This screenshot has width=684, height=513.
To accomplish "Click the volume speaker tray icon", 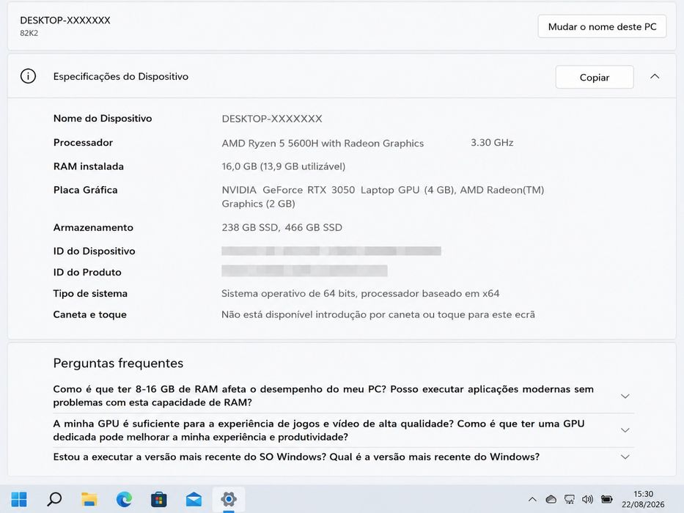I will (587, 499).
